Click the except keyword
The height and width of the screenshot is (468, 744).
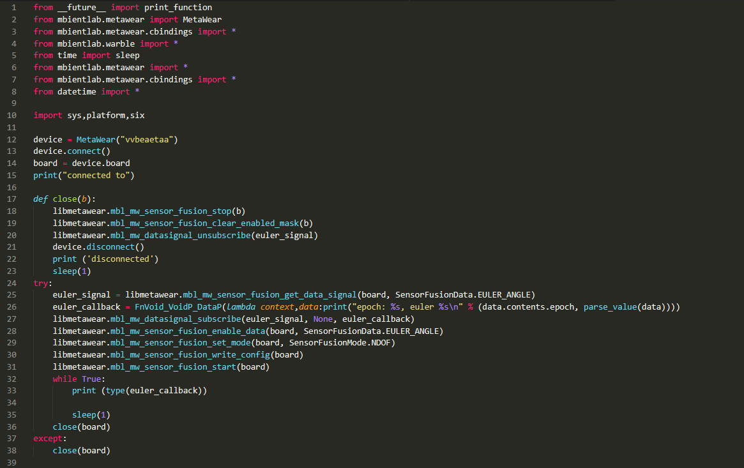(50, 439)
